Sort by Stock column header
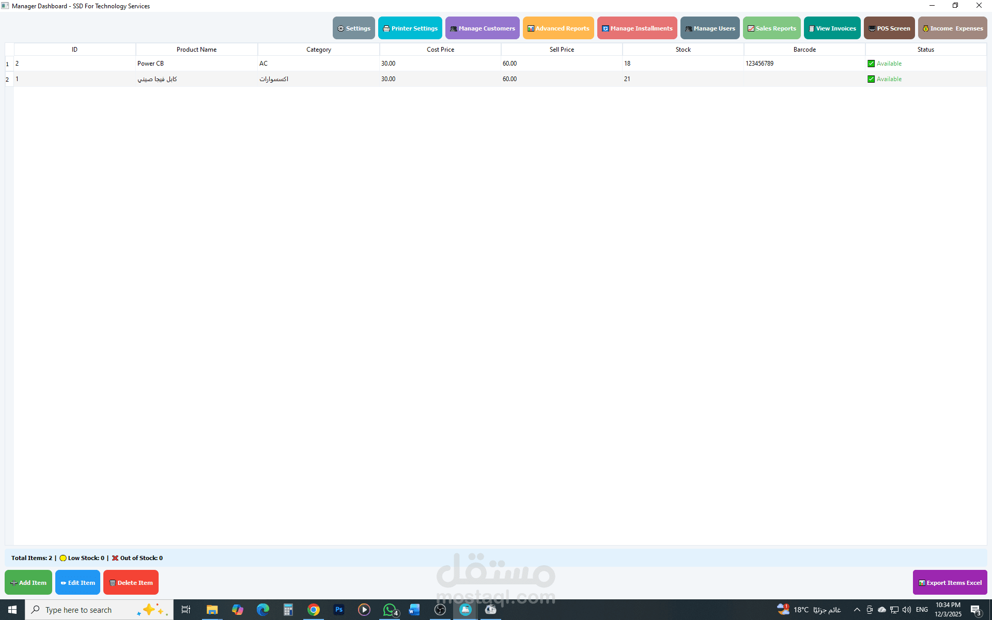 [683, 50]
